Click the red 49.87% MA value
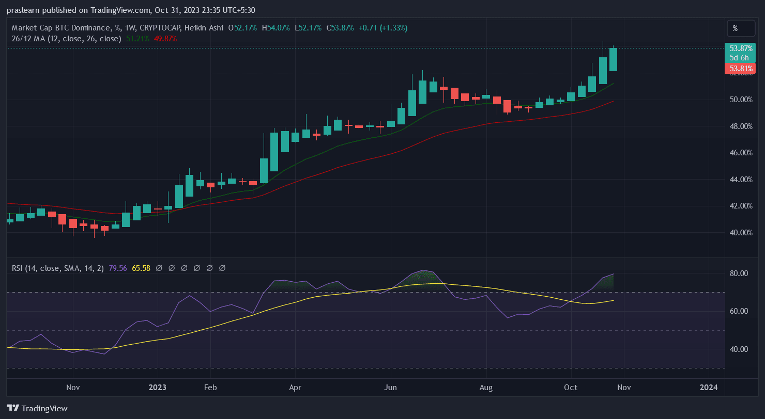This screenshot has height=419, width=765. coord(165,38)
